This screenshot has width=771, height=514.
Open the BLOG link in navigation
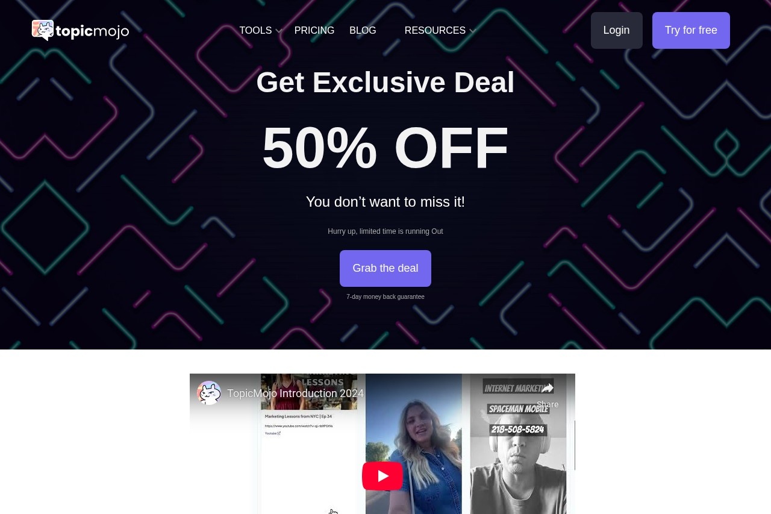coord(363,31)
